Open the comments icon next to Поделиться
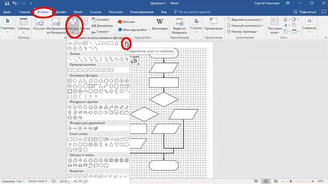This screenshot has height=184, width=328. pyautogui.click(x=324, y=12)
